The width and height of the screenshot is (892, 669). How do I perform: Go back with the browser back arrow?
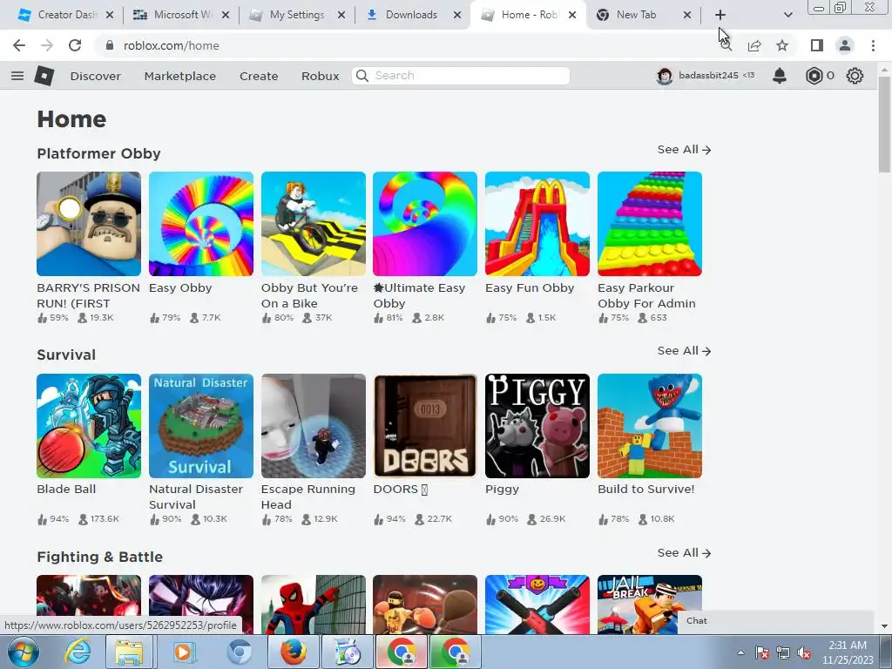19,45
